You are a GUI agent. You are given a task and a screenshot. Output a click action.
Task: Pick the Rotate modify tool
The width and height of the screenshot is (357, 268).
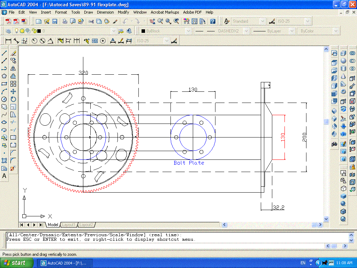click(x=13, y=99)
